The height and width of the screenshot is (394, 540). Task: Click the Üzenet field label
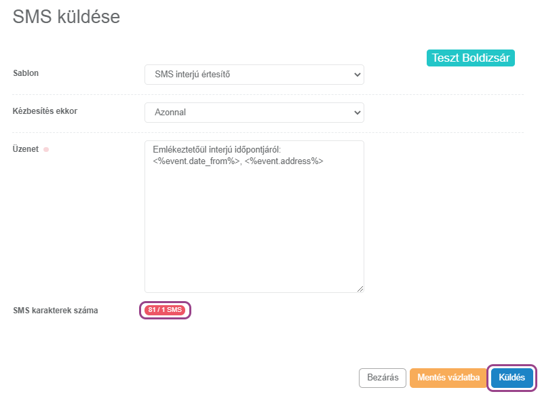pos(26,149)
